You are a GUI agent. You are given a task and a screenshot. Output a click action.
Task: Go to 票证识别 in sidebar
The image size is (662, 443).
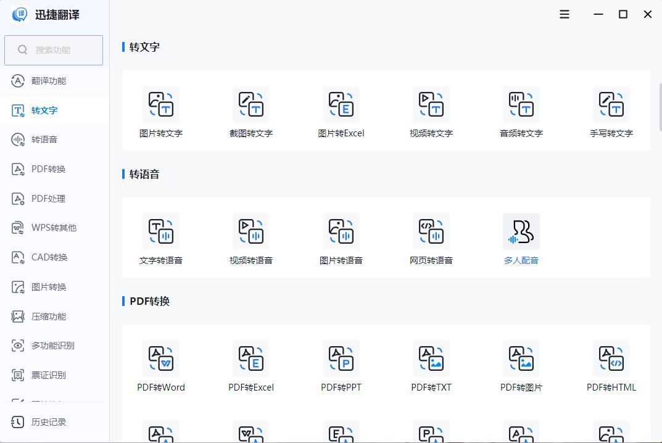[x=54, y=375]
